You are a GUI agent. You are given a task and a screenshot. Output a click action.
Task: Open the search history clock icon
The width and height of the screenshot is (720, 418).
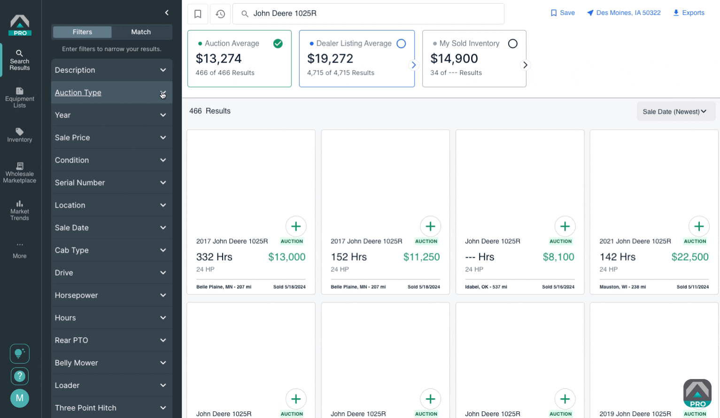pos(220,14)
